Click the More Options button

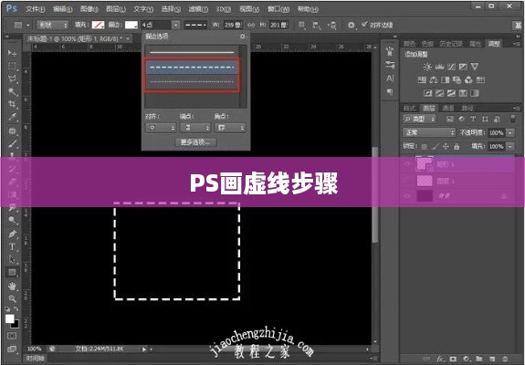tap(196, 142)
